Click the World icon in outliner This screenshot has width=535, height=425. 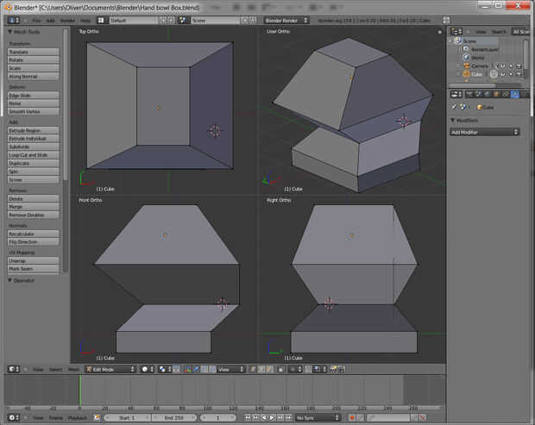(467, 58)
